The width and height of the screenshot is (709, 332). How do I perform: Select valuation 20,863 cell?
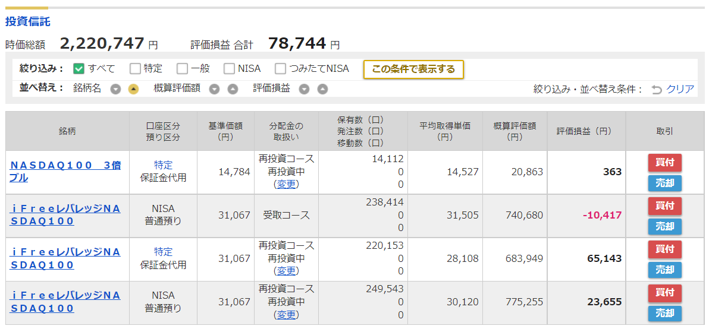pos(527,172)
